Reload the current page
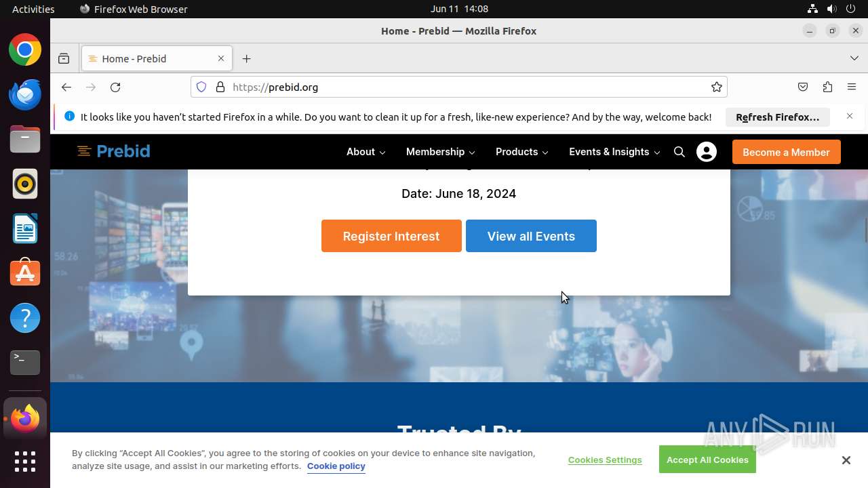This screenshot has height=488, width=868. point(115,87)
